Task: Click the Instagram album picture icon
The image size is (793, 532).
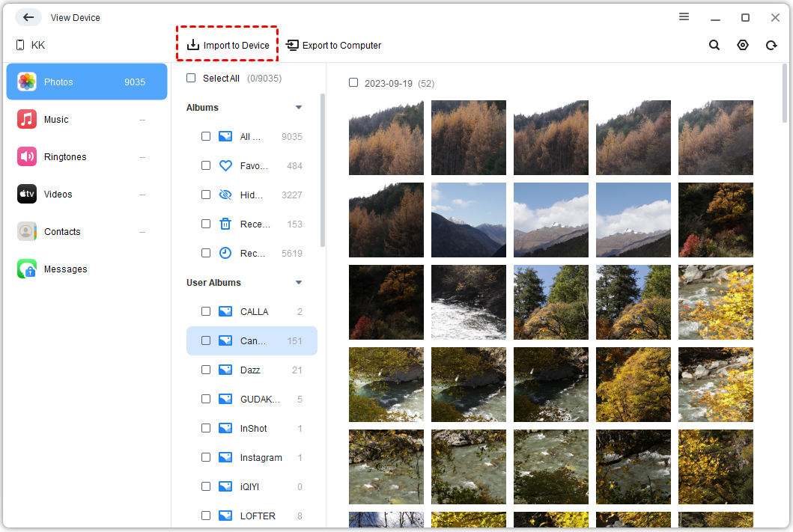Action: pos(225,457)
